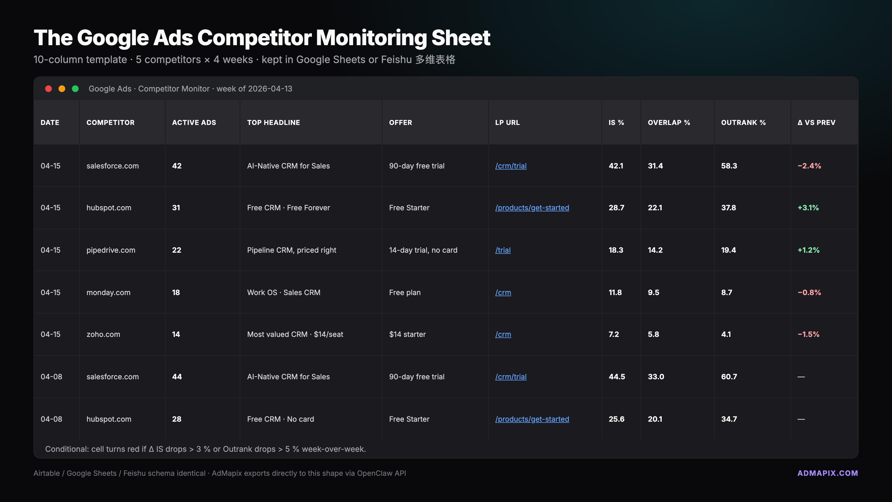Click the orange minimize dot
The width and height of the screenshot is (892, 502).
62,89
